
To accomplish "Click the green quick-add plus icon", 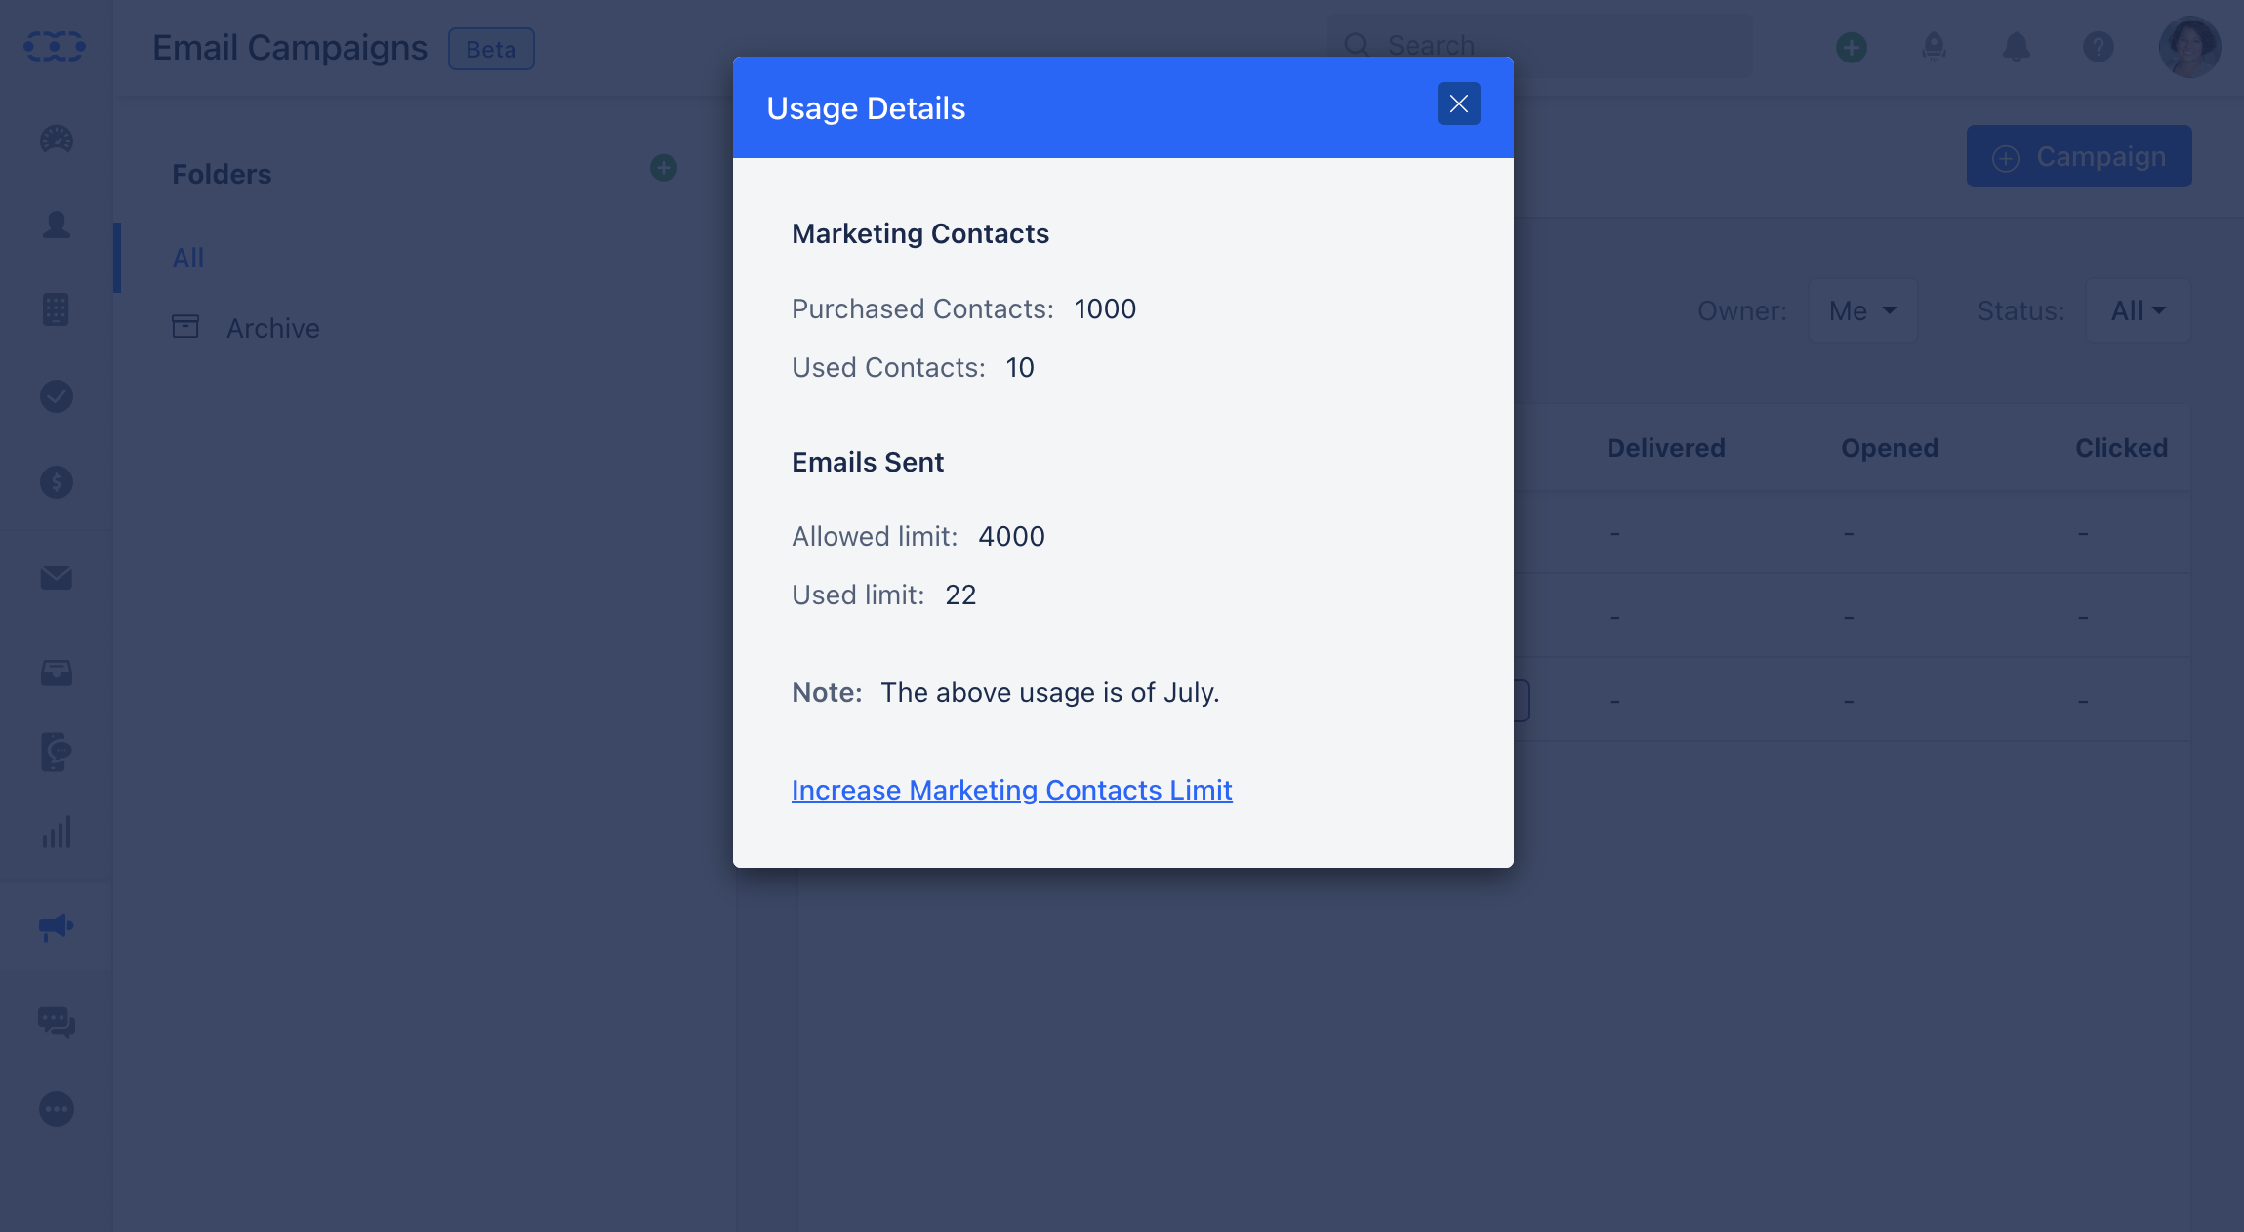I will click(1852, 47).
